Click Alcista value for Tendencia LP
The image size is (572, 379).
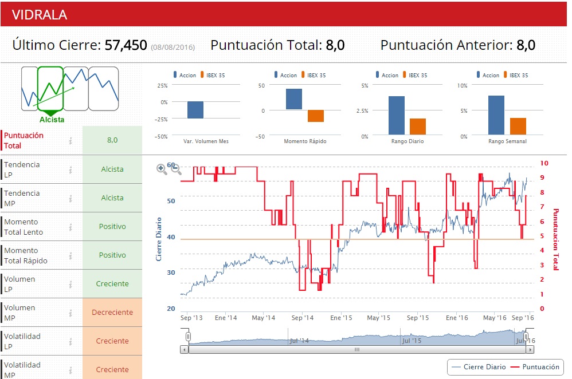point(112,169)
